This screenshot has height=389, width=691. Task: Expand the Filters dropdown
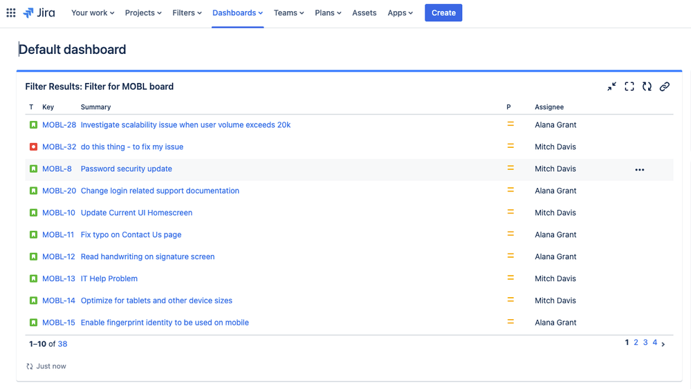point(187,12)
